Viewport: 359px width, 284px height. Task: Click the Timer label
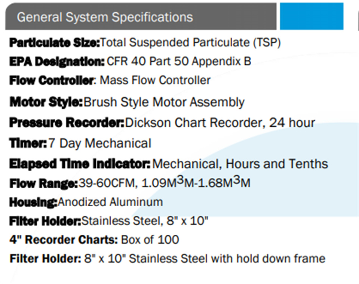pos(28,143)
